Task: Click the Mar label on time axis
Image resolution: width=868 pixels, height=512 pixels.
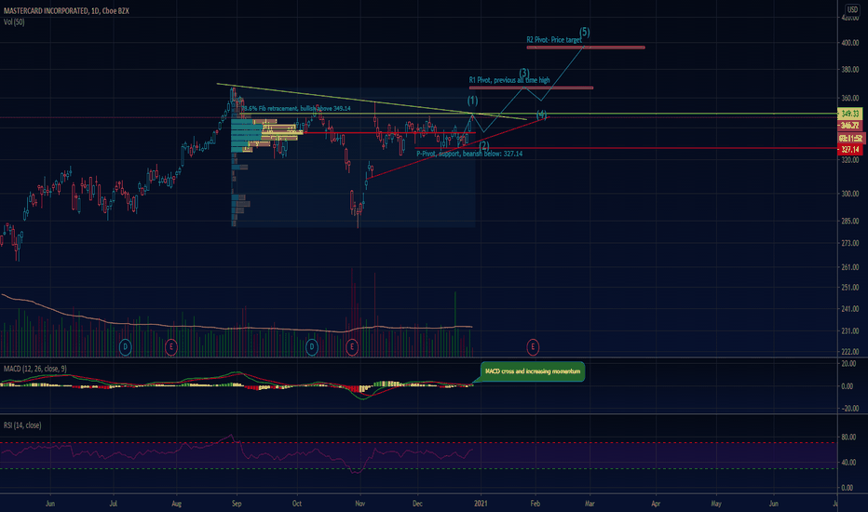Action: pos(590,504)
